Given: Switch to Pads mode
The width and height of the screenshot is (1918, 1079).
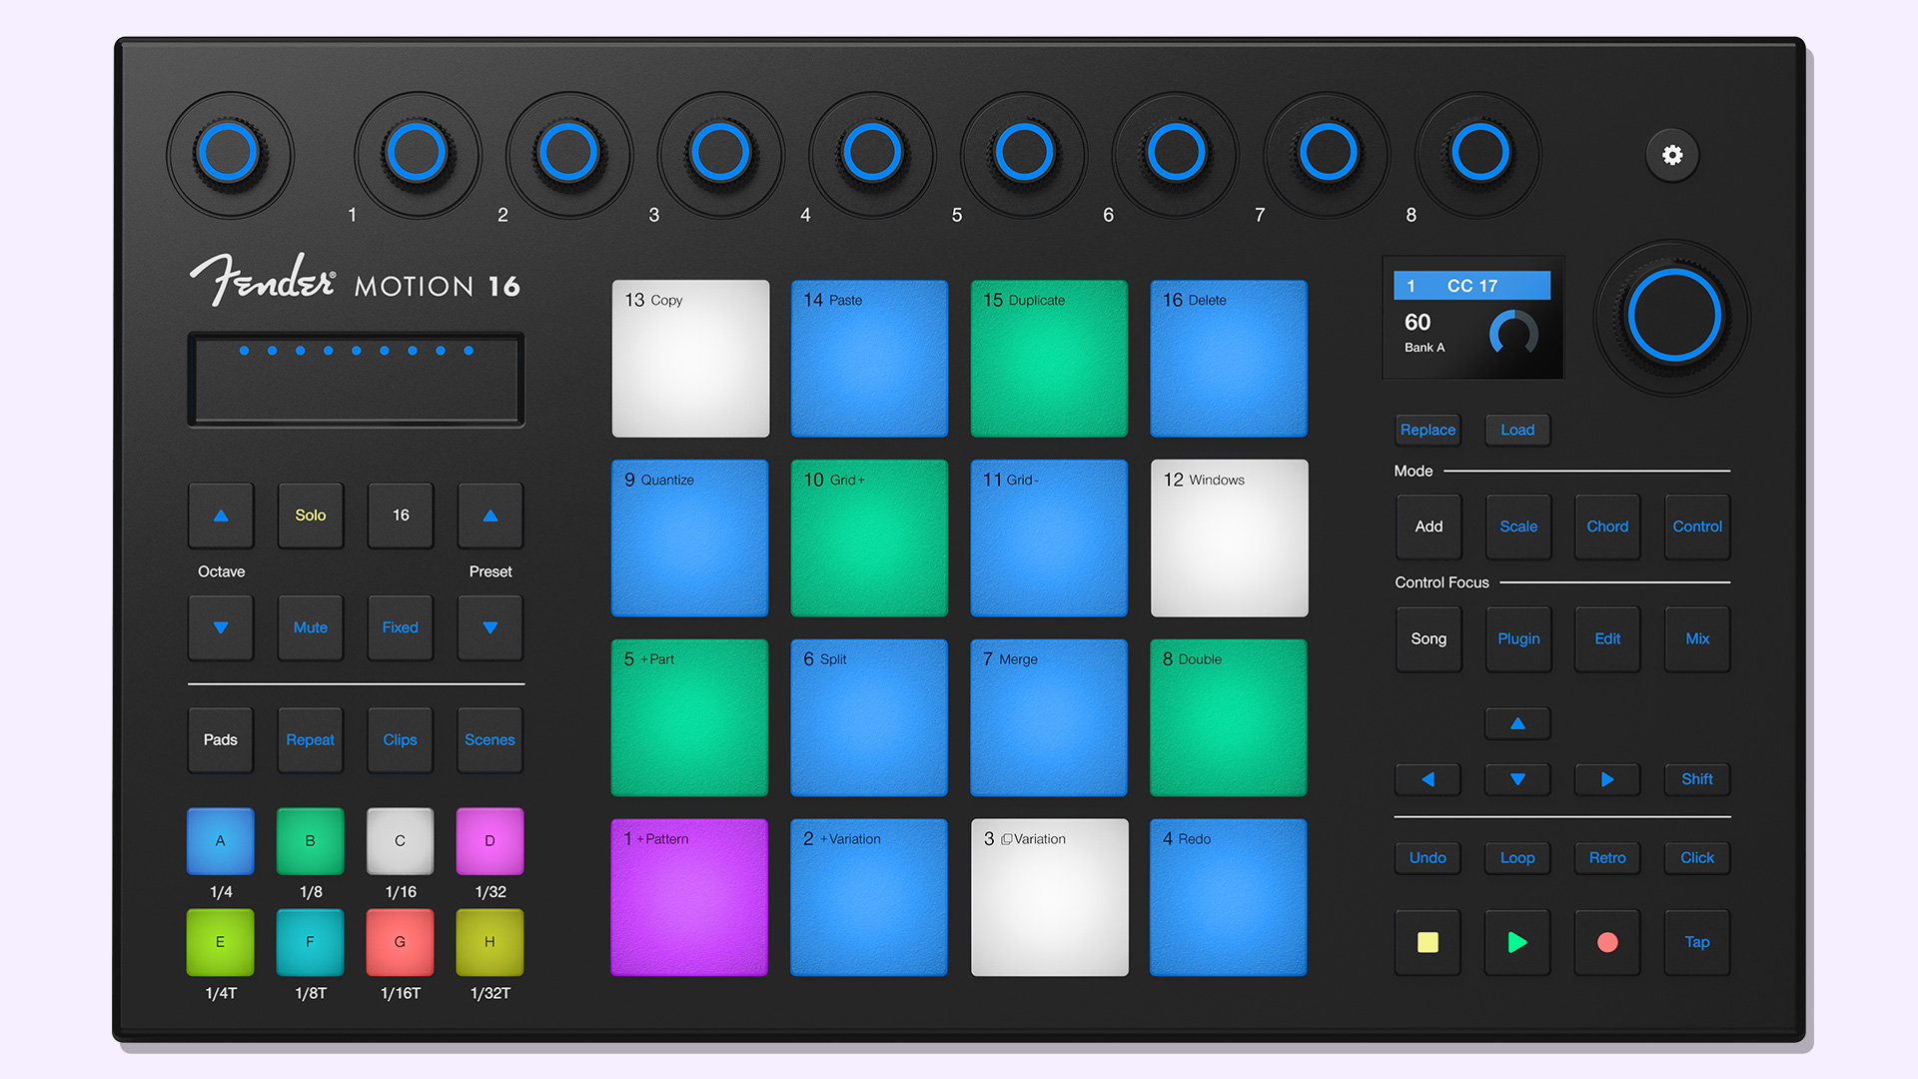Looking at the screenshot, I should coord(221,739).
